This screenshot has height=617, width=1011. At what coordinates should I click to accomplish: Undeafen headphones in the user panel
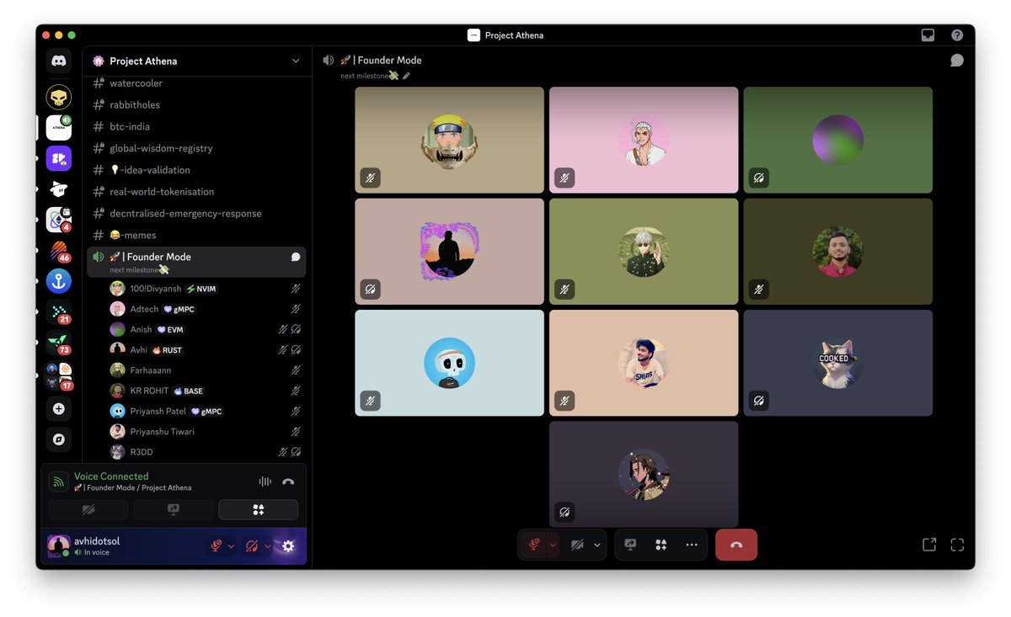251,546
